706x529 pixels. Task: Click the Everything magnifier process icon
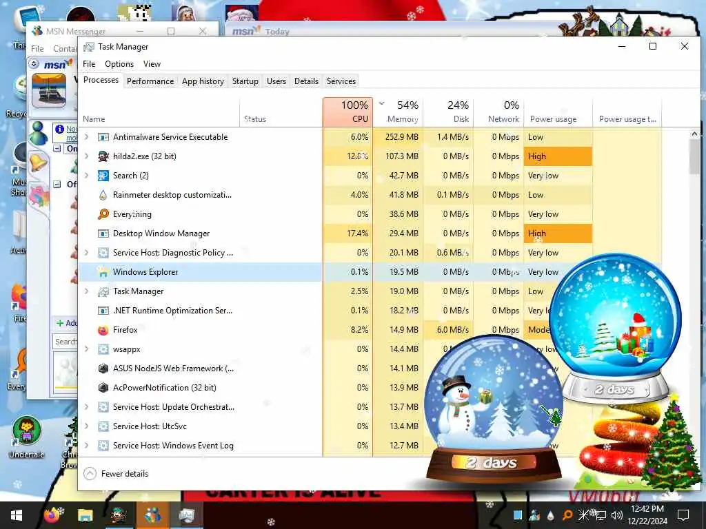103,214
